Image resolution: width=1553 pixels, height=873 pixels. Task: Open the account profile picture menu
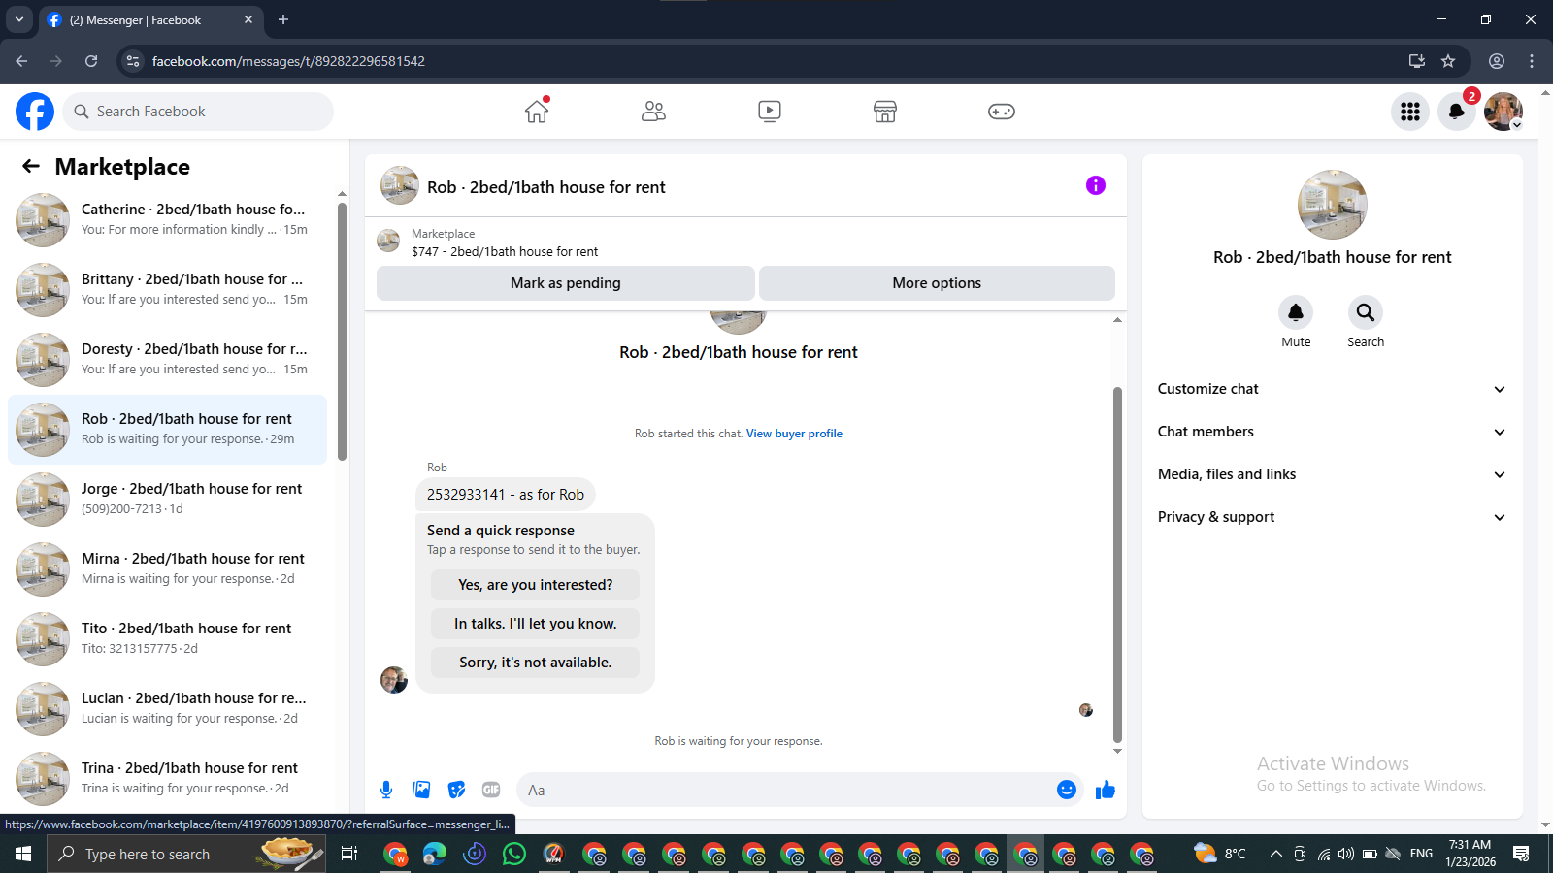tap(1503, 112)
